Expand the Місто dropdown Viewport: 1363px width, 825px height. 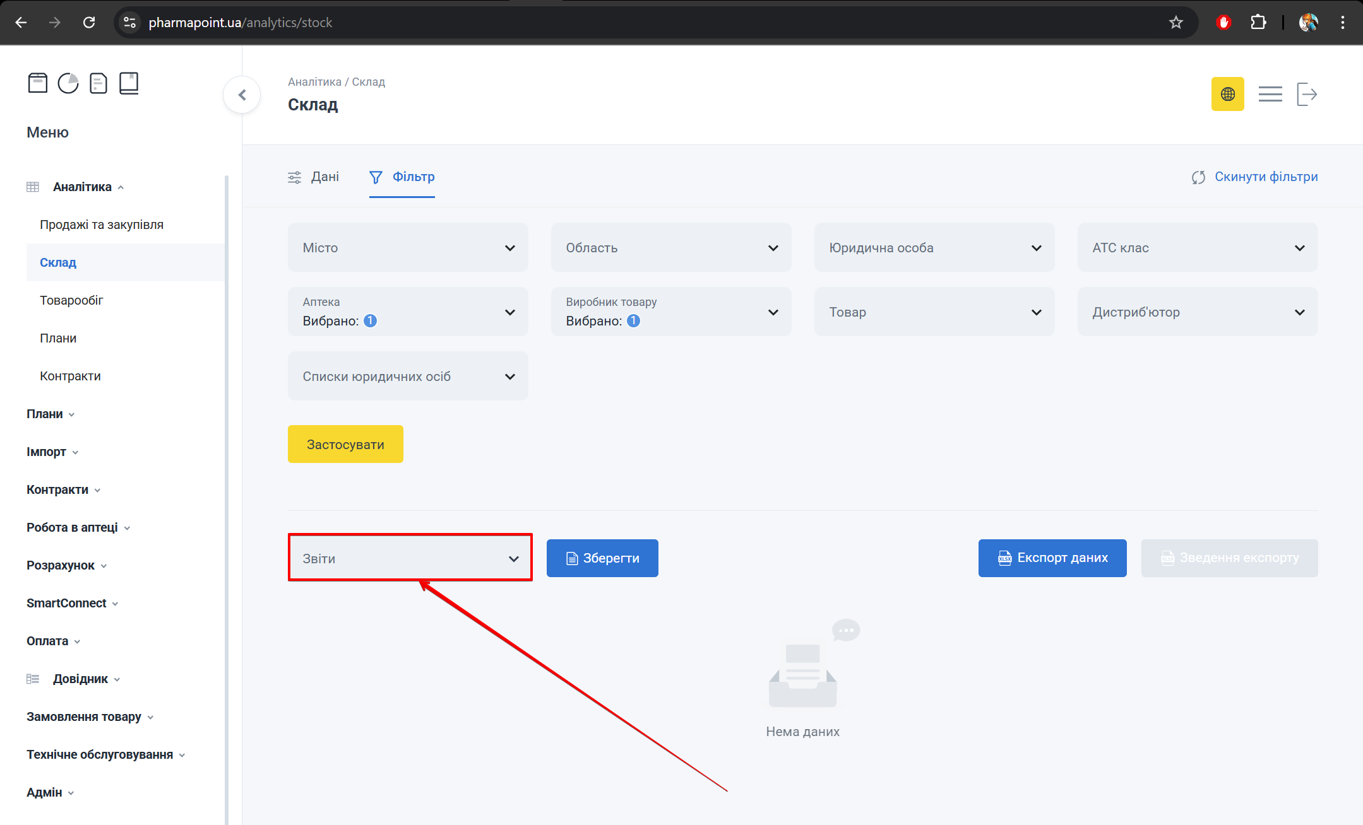(x=408, y=248)
